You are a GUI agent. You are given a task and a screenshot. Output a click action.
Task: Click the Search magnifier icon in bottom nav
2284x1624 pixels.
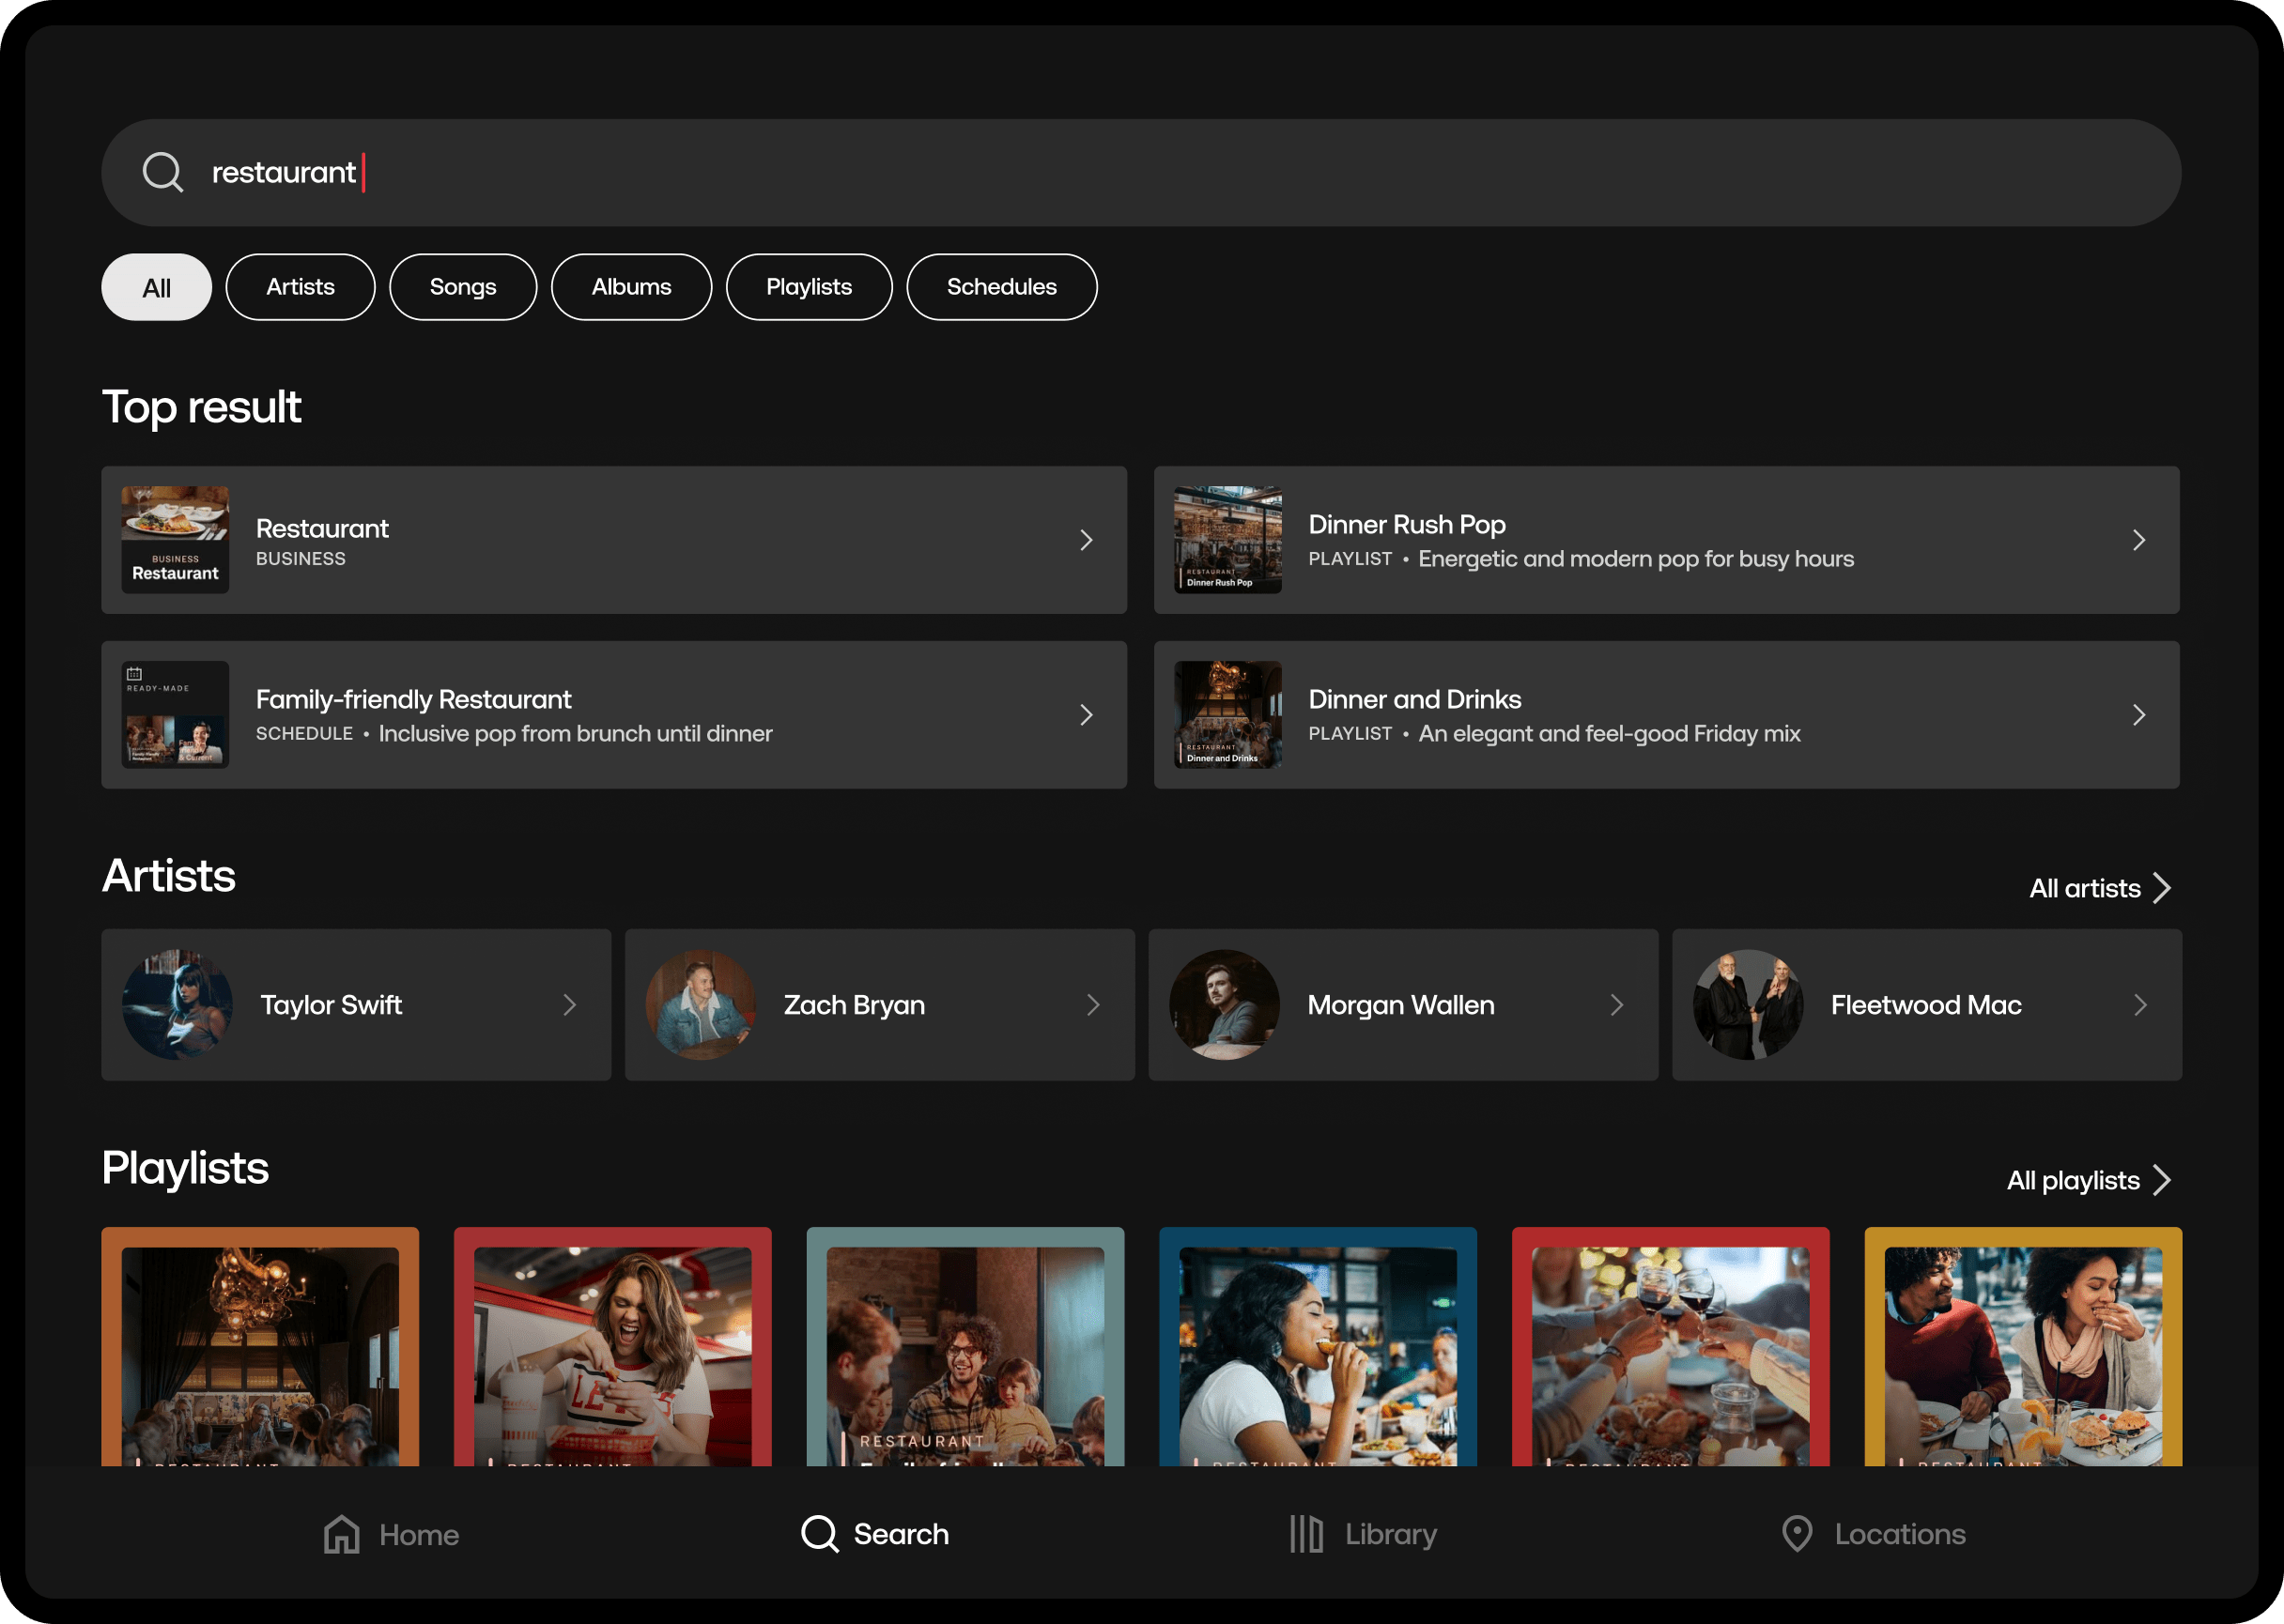point(819,1533)
